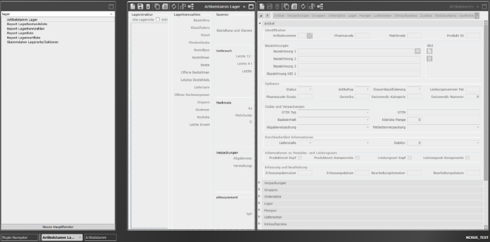Select Stammdaten Lagerorte/Sektoren in navigator list
490x242 pixels.
pos(33,42)
